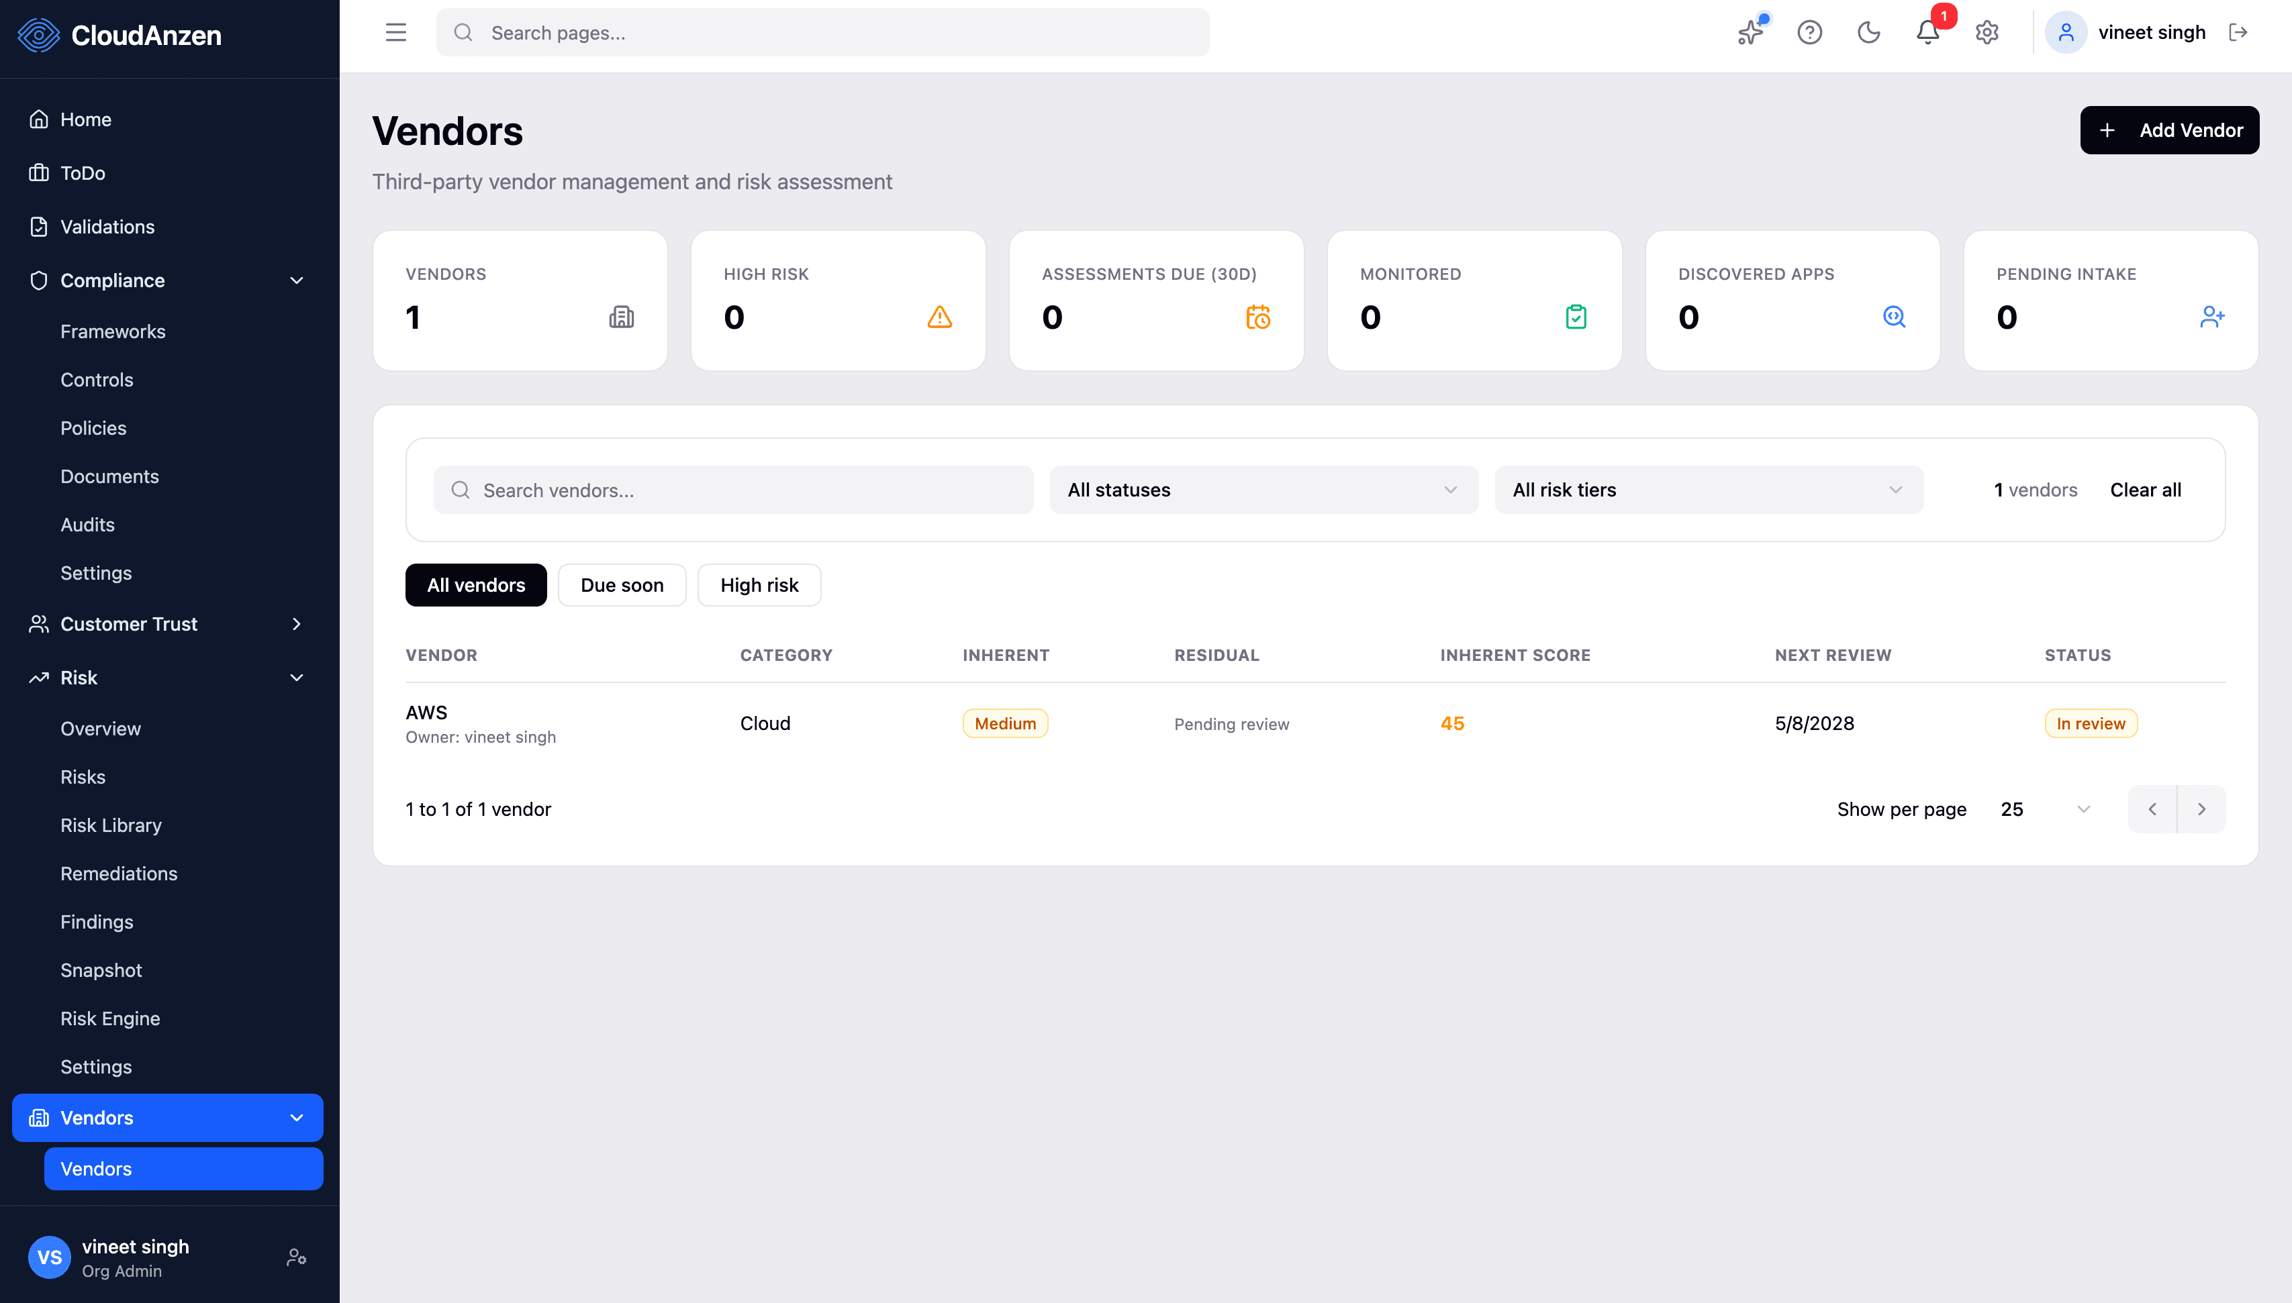Collapse the Risk section chevron
The width and height of the screenshot is (2292, 1303).
pyautogui.click(x=296, y=678)
